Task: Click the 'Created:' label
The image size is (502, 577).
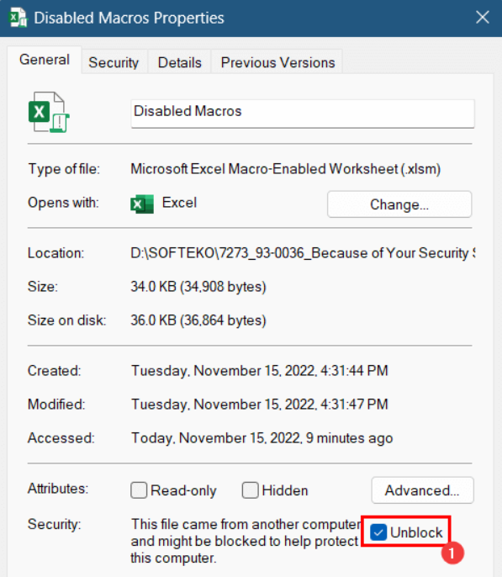Action: click(x=55, y=371)
